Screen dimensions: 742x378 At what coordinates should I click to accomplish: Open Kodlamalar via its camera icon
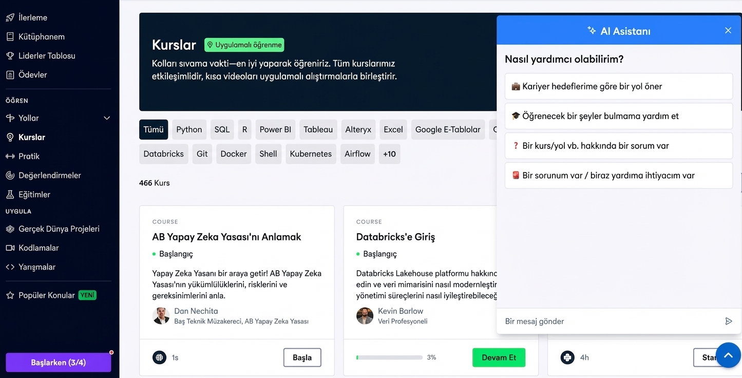pyautogui.click(x=9, y=248)
